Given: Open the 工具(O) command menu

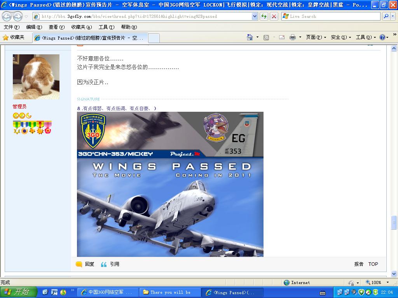Looking at the screenshot, I should click(x=365, y=38).
